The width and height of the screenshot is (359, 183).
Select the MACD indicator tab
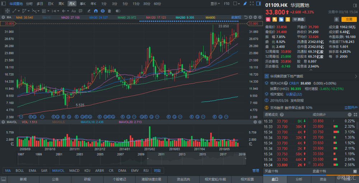pos(74,171)
